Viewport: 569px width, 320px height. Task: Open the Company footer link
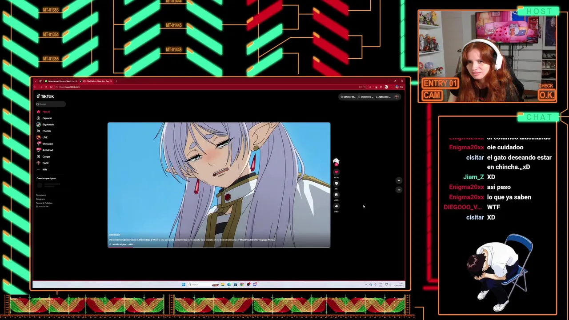click(41, 195)
